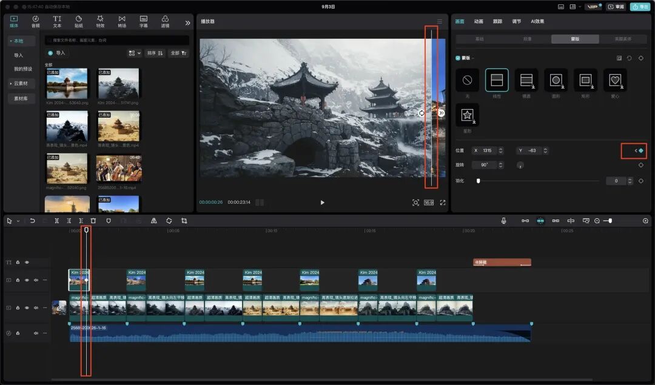655x385 pixels.
Task: Switch to the 调节 adjust tab
Action: 517,21
